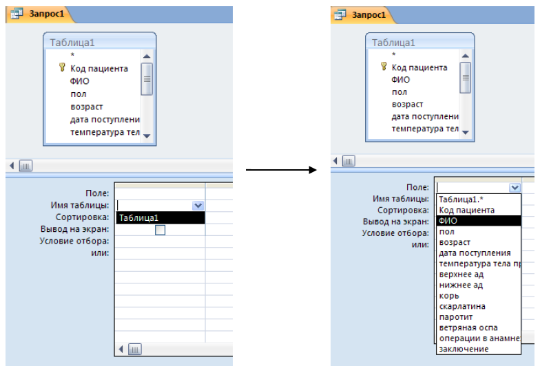Click scroll up arrow of right Таблица1 list

466,56
